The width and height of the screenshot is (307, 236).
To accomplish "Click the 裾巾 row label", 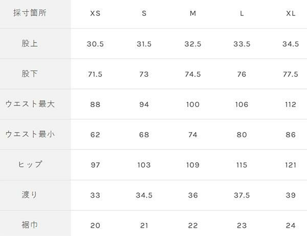I will click(x=29, y=224).
